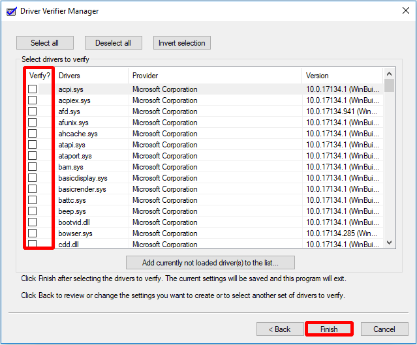
Task: Check the bowser.sys verify checkbox
Action: (33, 233)
